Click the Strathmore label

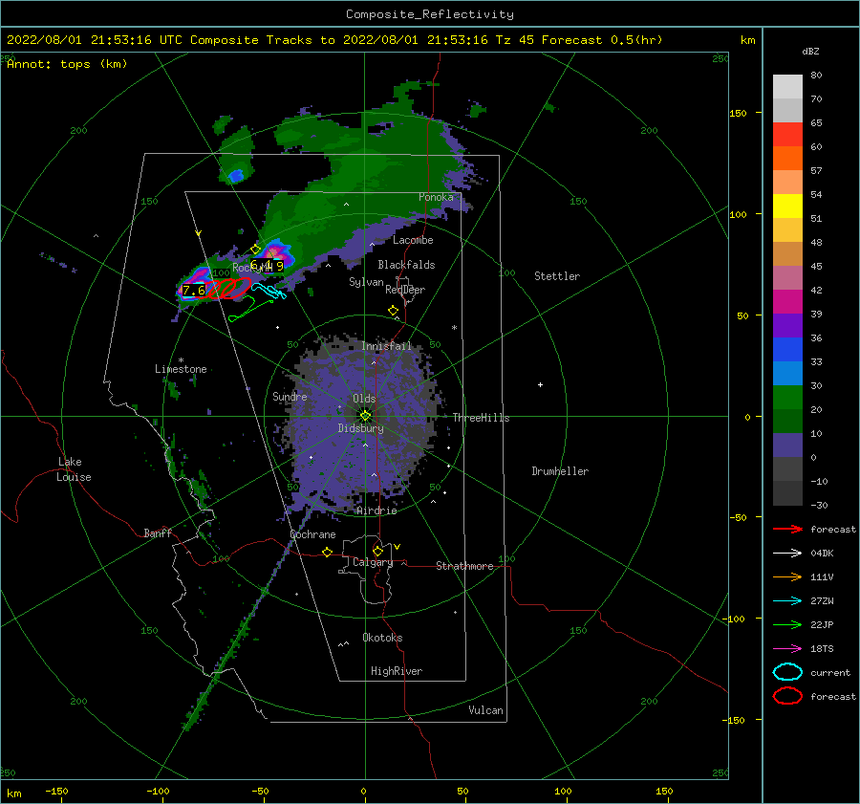click(464, 566)
